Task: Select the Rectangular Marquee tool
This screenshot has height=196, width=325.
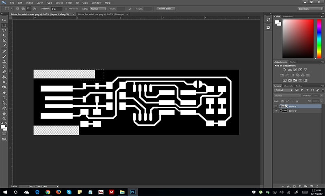Action: point(4,25)
